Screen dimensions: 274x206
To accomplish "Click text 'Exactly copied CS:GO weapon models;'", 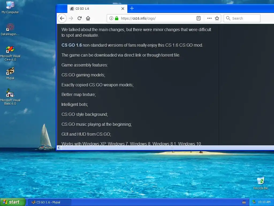I will [x=97, y=85].
